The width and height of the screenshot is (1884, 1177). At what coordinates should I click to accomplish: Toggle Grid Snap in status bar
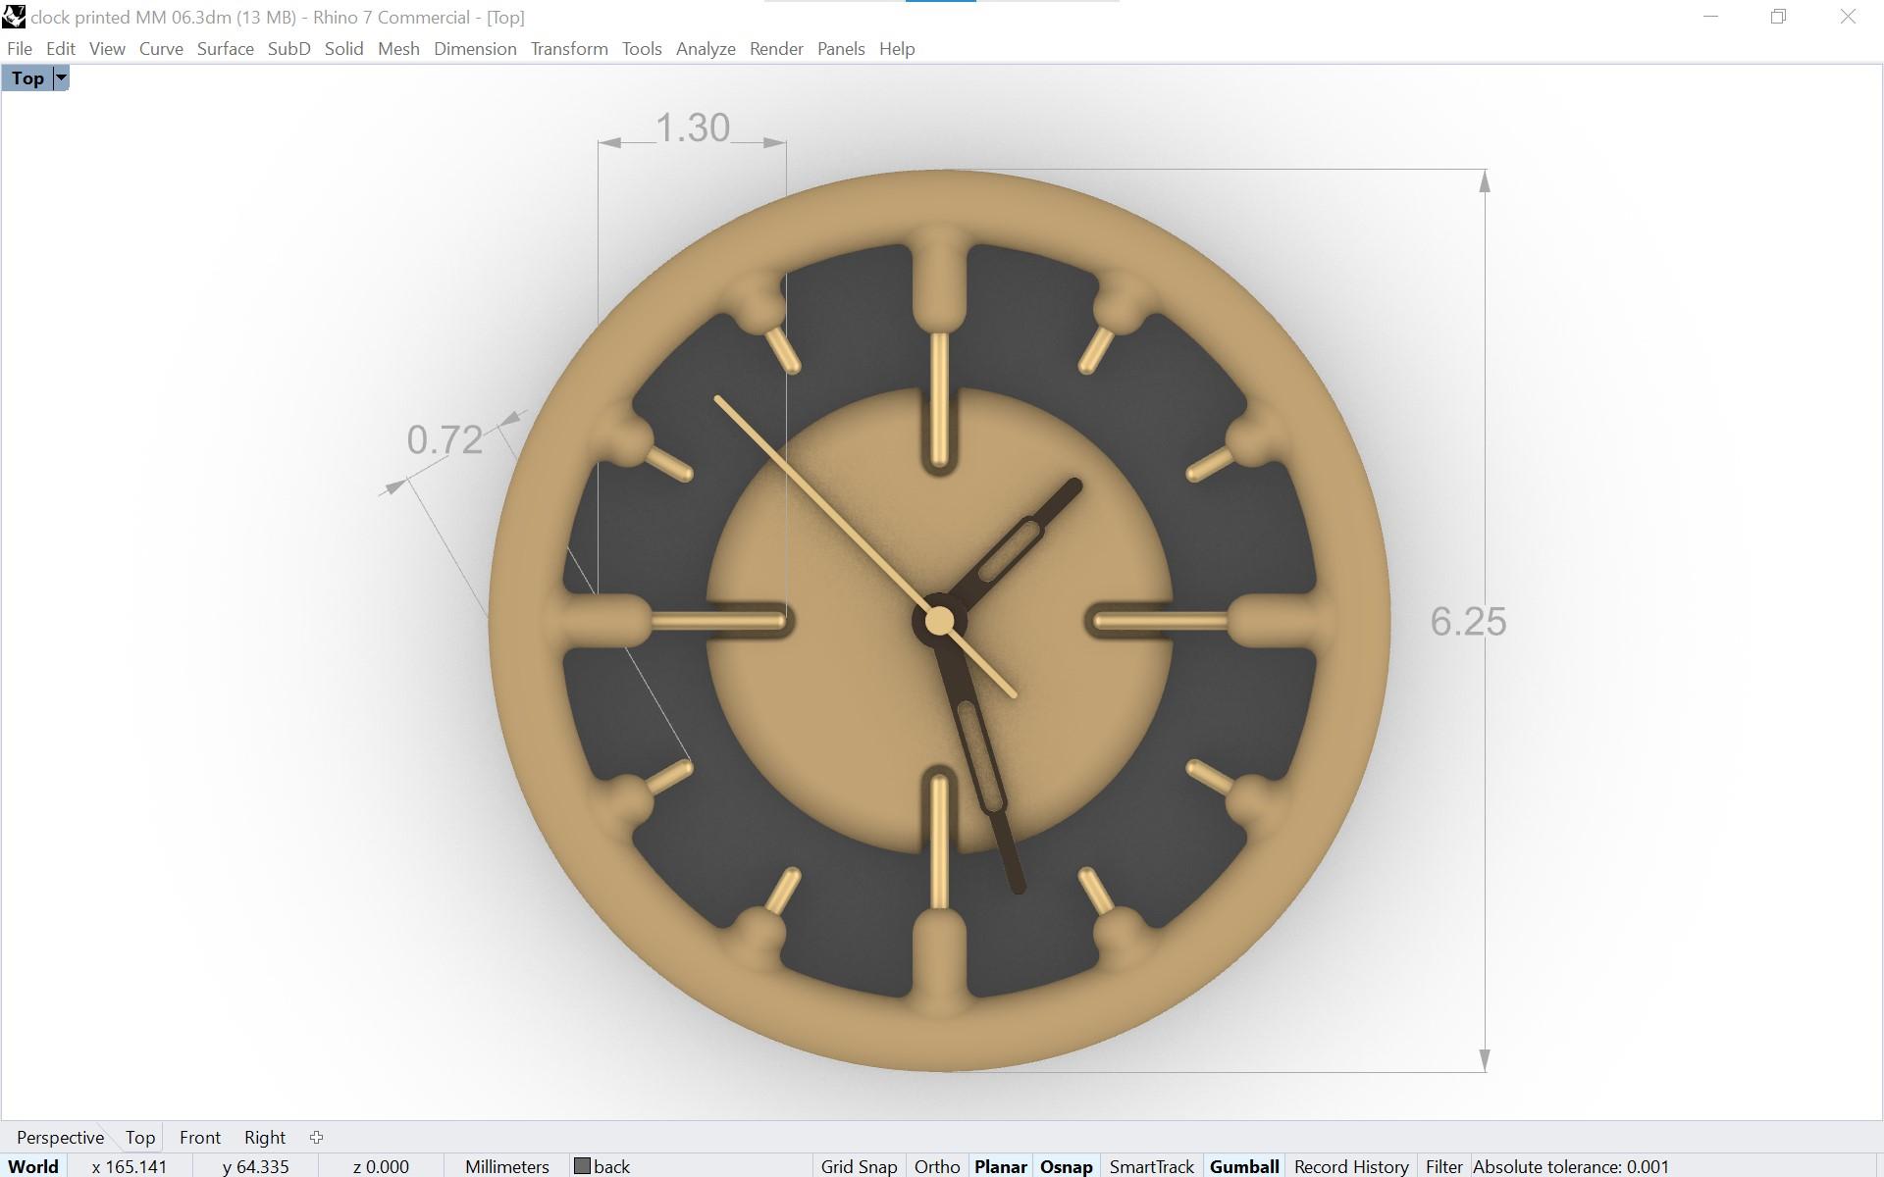coord(859,1166)
